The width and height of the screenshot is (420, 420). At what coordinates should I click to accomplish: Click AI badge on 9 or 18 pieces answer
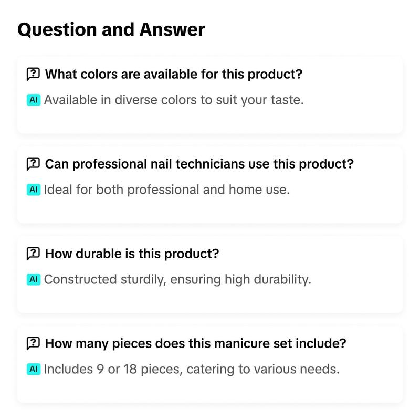point(34,369)
